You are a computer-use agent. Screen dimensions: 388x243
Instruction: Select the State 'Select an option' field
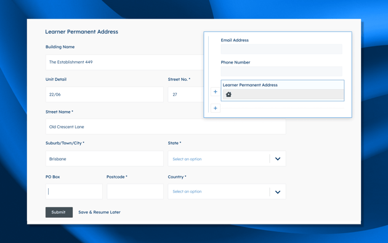click(x=227, y=159)
